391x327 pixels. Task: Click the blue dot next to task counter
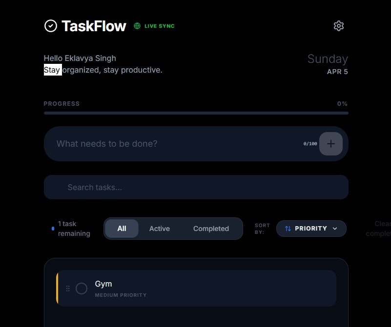(53, 228)
